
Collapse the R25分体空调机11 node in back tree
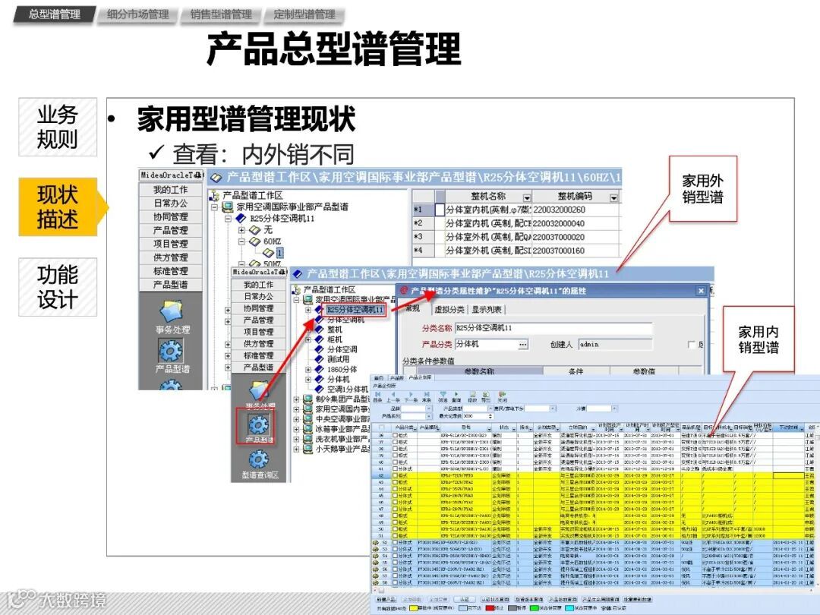coord(228,219)
